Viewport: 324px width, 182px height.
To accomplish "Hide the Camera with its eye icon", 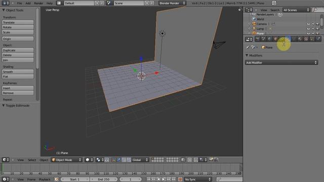I will coord(308,24).
